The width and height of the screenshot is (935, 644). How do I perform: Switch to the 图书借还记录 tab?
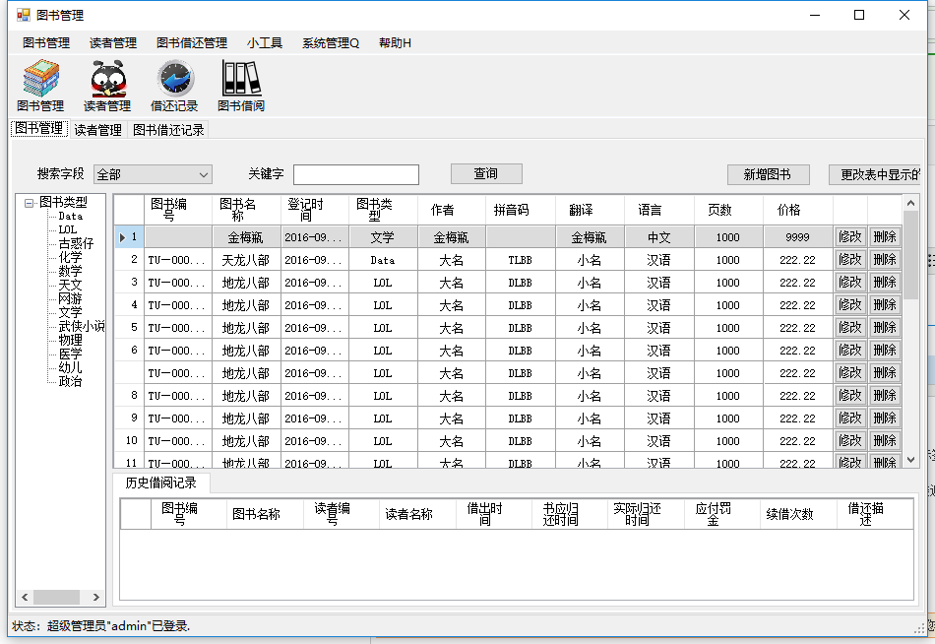pos(168,130)
